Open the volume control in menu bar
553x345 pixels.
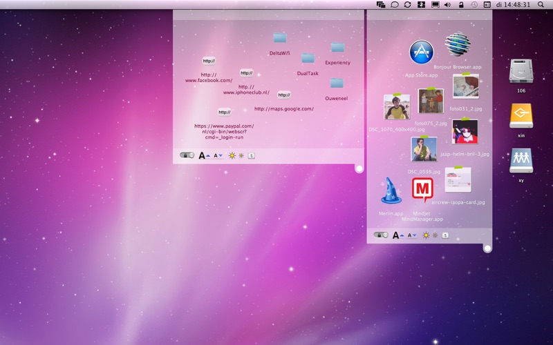(x=447, y=4)
